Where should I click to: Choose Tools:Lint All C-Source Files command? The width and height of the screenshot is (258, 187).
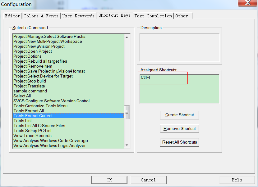39,126
